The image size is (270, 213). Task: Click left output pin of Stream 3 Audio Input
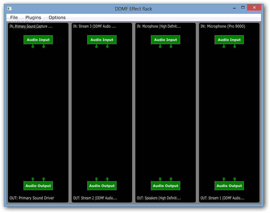(x=96, y=46)
